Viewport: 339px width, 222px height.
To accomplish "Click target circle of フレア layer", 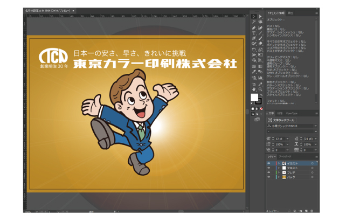I will (312, 172).
